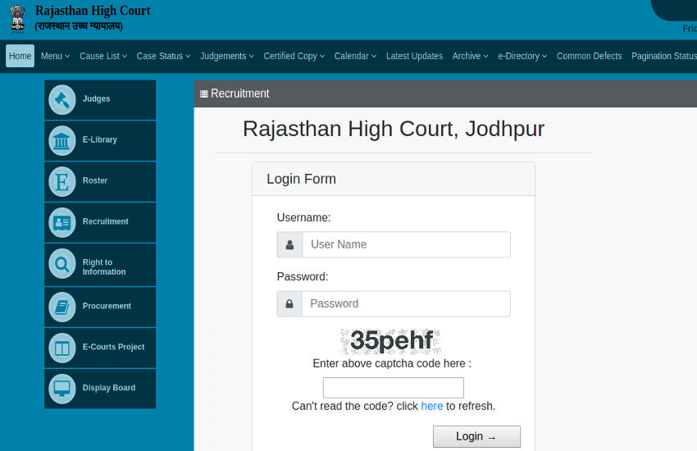
Task: Click the 'here' link to refresh captcha
Action: [x=431, y=406]
